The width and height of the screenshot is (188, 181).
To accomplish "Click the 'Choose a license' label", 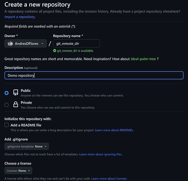I will 18,163.
